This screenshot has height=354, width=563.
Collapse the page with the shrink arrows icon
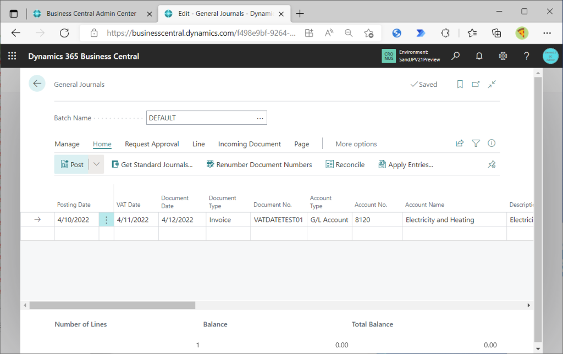tap(492, 84)
